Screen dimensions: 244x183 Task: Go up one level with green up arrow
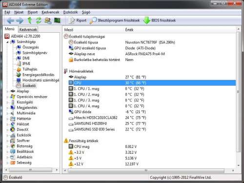point(30,20)
